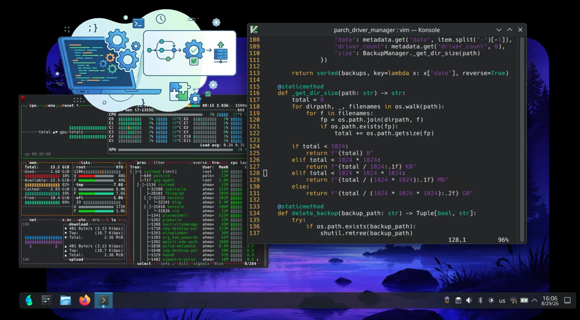Open the System Settings taskbar icon

click(x=46, y=300)
